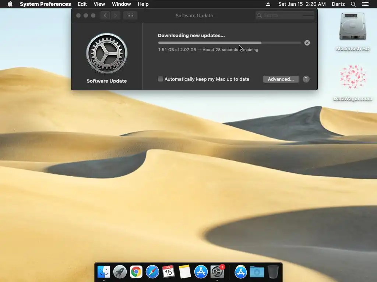The image size is (377, 282).
Task: Focus the preferences search field
Action: point(285,15)
